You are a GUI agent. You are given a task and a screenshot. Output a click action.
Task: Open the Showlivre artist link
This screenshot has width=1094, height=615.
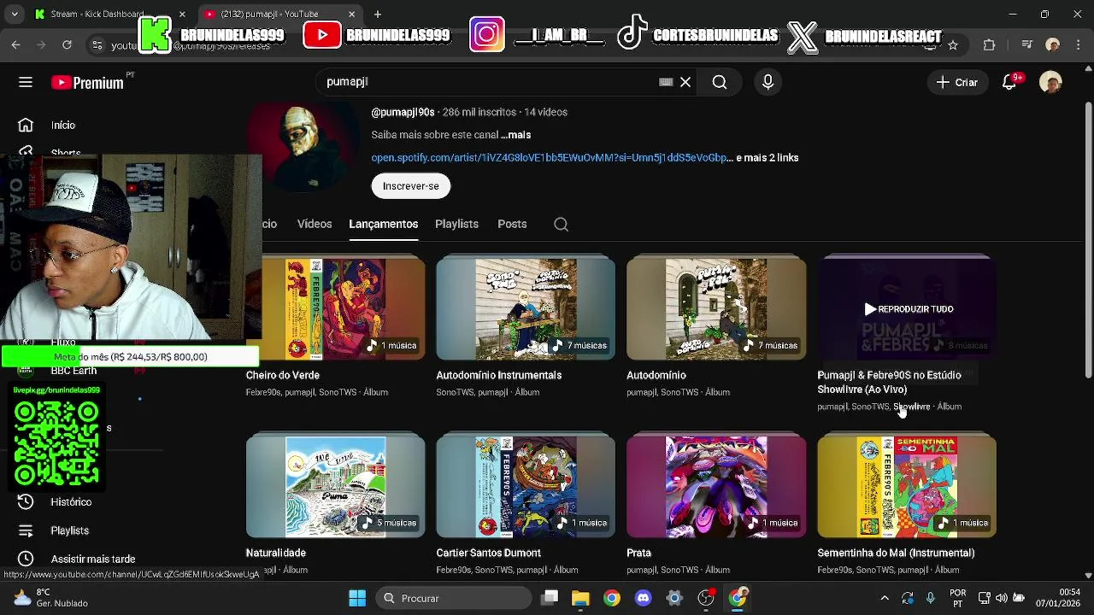click(911, 407)
